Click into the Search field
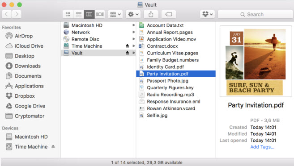Screen dimensions: 294x166 255,14
